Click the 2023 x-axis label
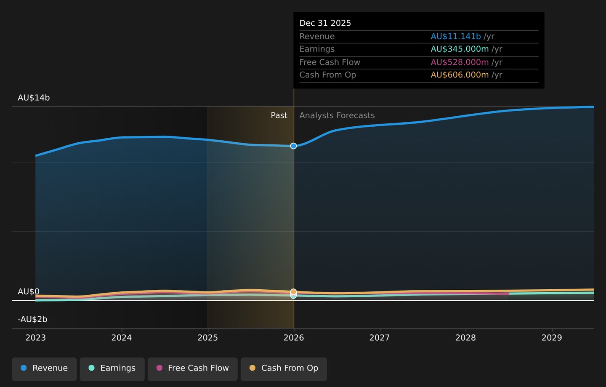 pyautogui.click(x=36, y=338)
